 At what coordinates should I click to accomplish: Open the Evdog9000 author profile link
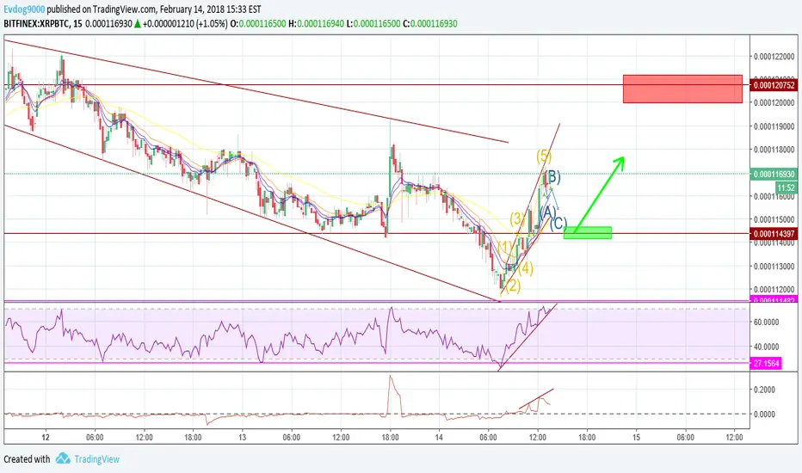click(x=24, y=9)
